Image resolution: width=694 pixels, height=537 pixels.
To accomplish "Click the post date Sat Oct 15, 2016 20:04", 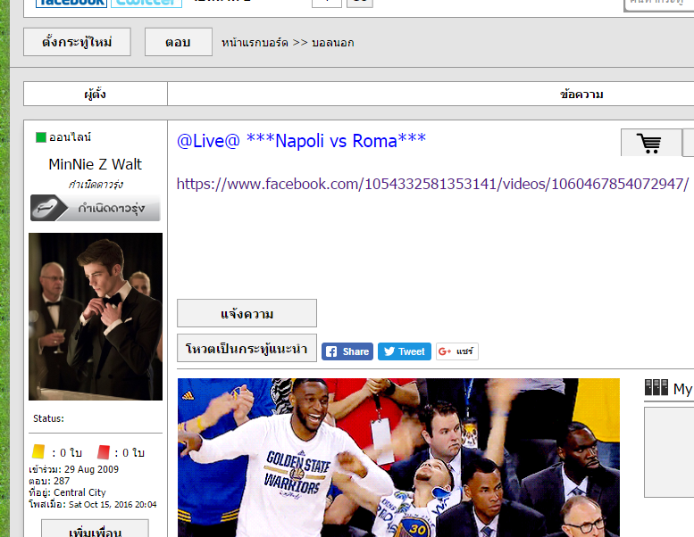I will [113, 504].
